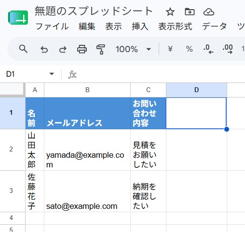Increase decimal places
This screenshot has width=245, height=232.
228,49
